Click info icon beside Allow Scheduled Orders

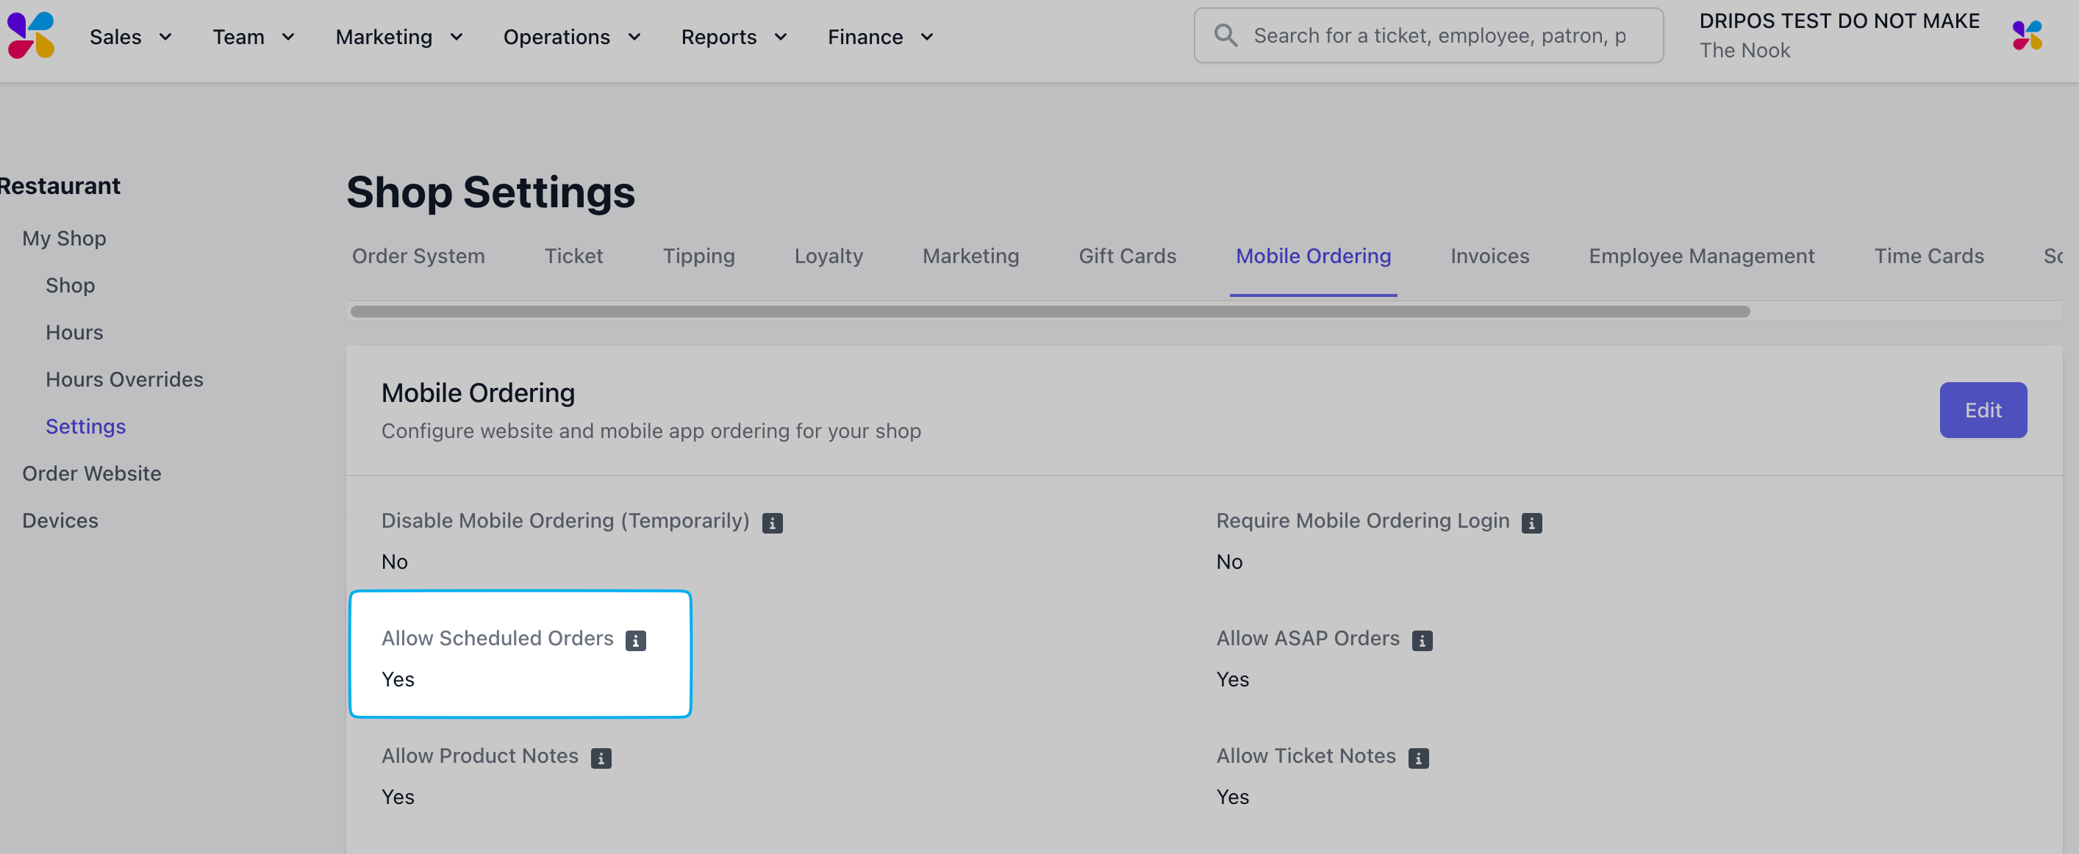click(635, 641)
